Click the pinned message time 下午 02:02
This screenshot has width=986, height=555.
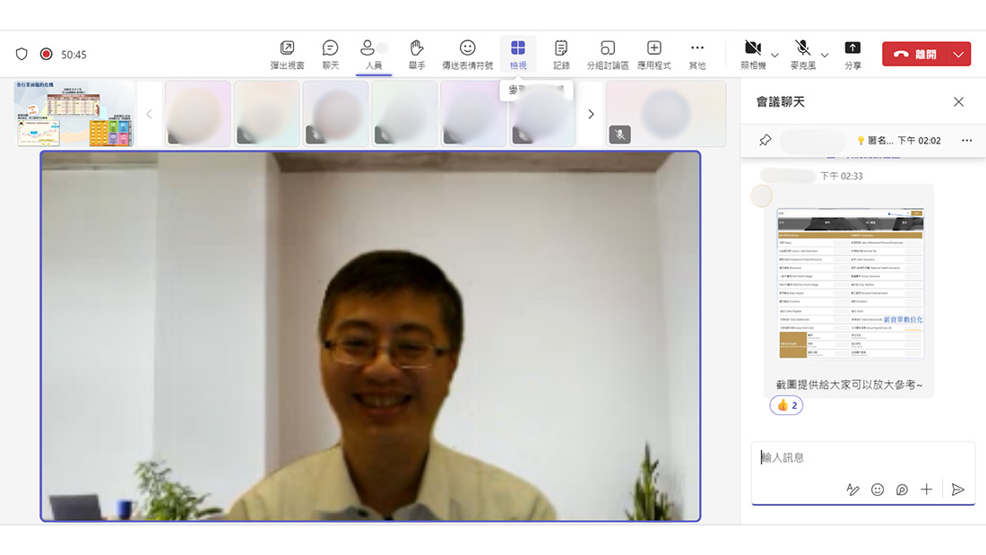[x=919, y=141]
